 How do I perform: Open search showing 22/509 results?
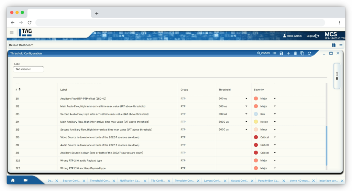[264, 53]
